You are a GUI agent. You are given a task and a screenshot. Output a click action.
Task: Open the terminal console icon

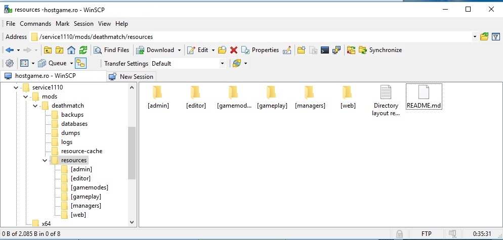[325, 50]
